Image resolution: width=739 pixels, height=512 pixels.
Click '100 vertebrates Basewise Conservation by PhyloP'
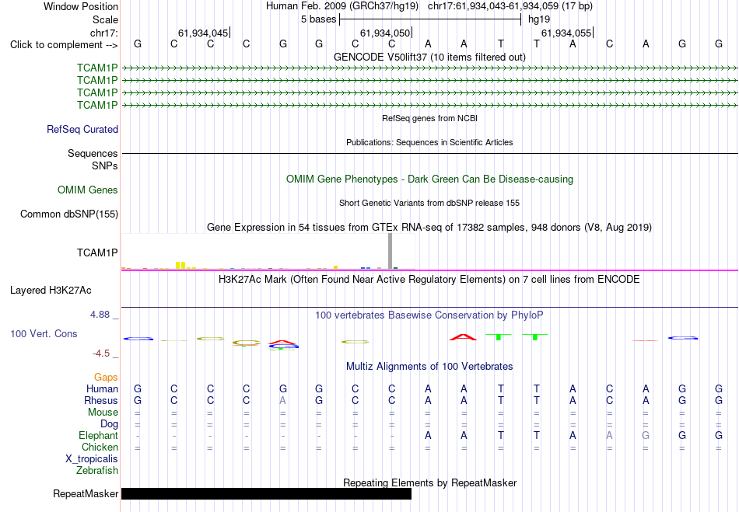[x=429, y=315]
